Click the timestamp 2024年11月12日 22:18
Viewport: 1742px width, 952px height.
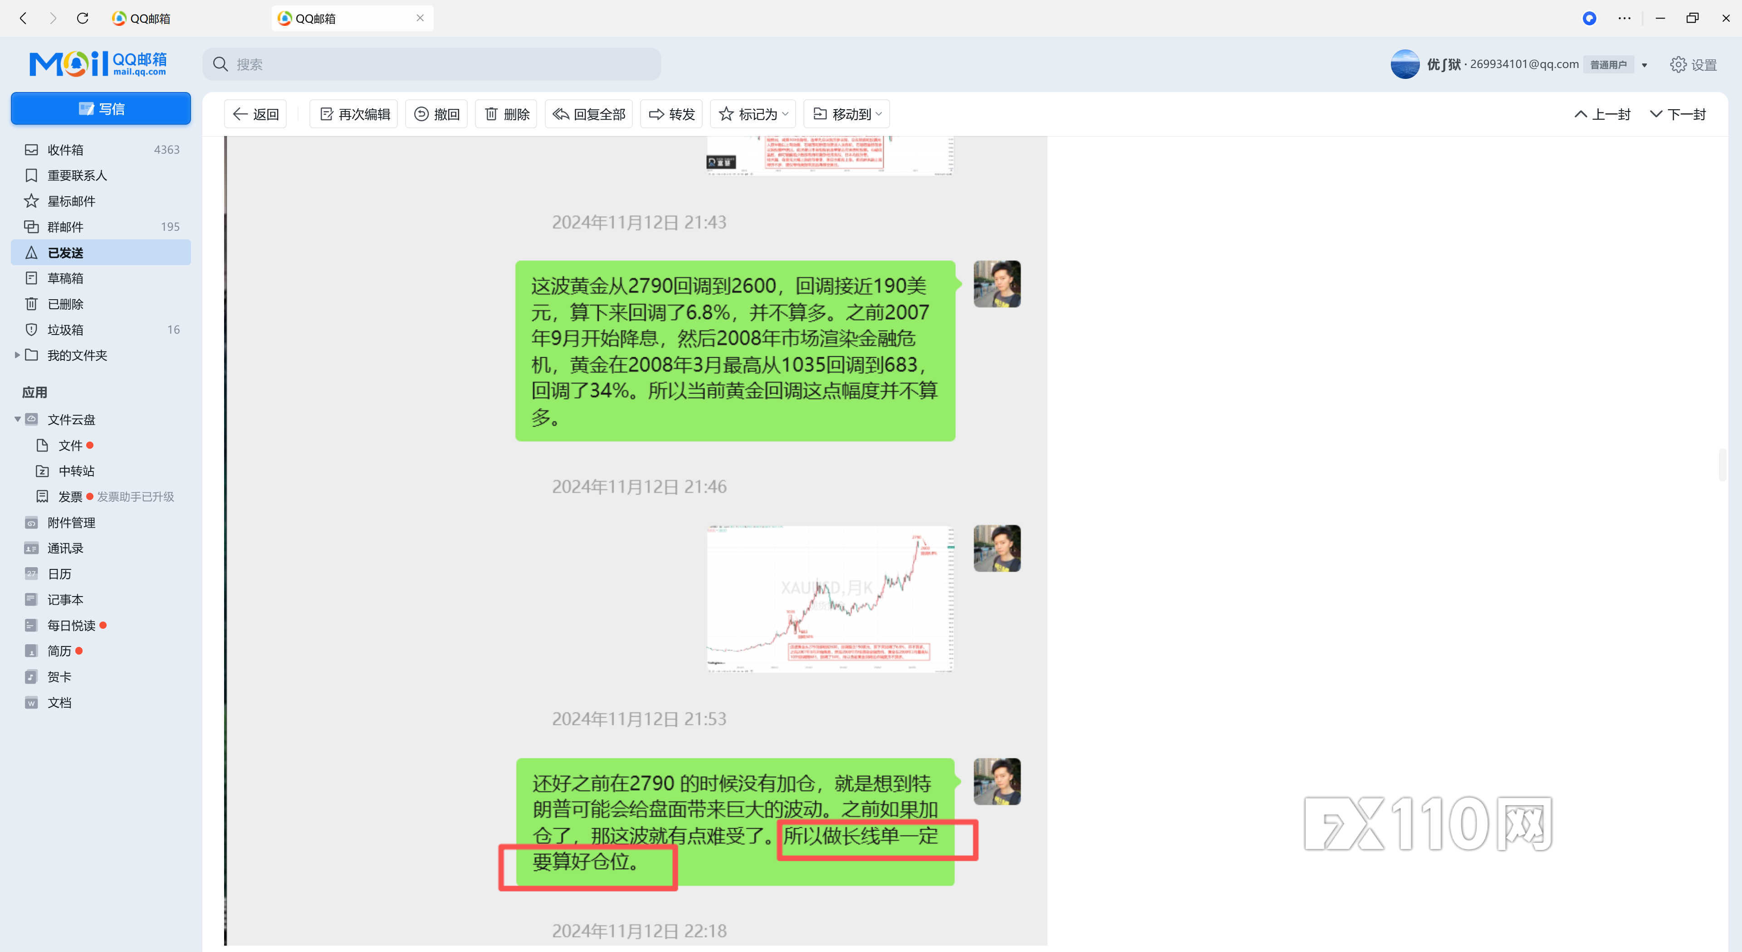click(639, 931)
